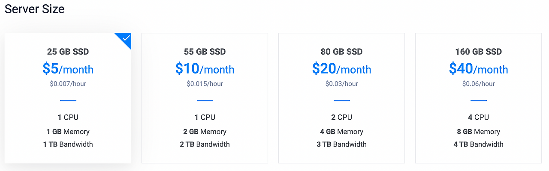
Task: Click the 8 GB Memory spec
Action: (478, 132)
